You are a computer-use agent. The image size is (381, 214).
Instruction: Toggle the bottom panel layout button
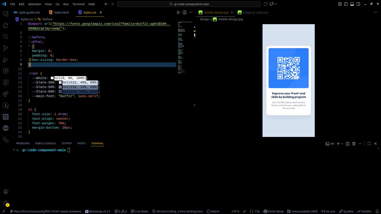tap(352, 4)
